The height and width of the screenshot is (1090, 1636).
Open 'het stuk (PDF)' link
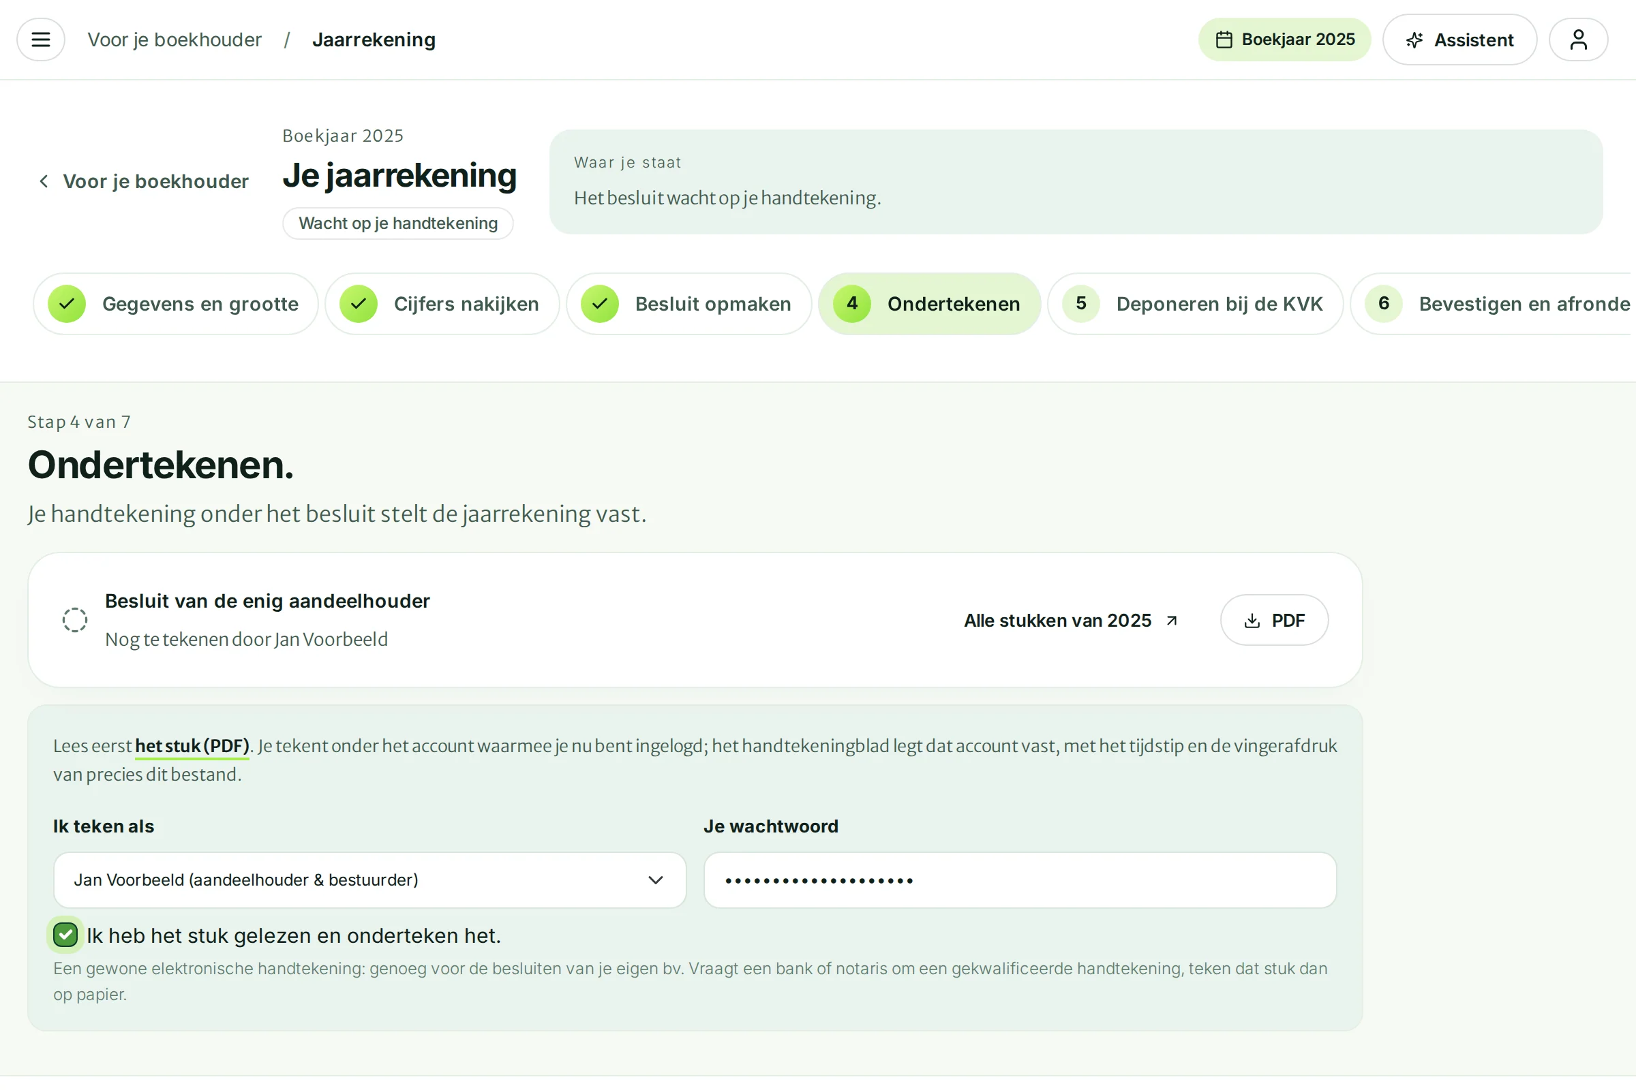192,746
